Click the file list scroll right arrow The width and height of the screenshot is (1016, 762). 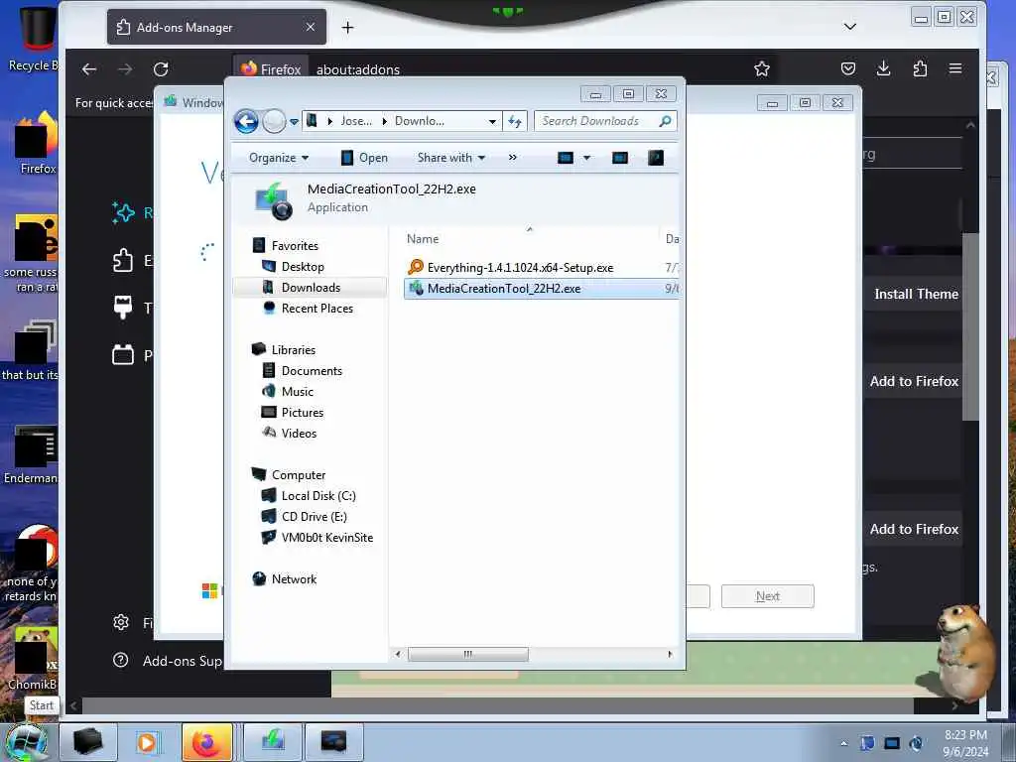pyautogui.click(x=670, y=655)
